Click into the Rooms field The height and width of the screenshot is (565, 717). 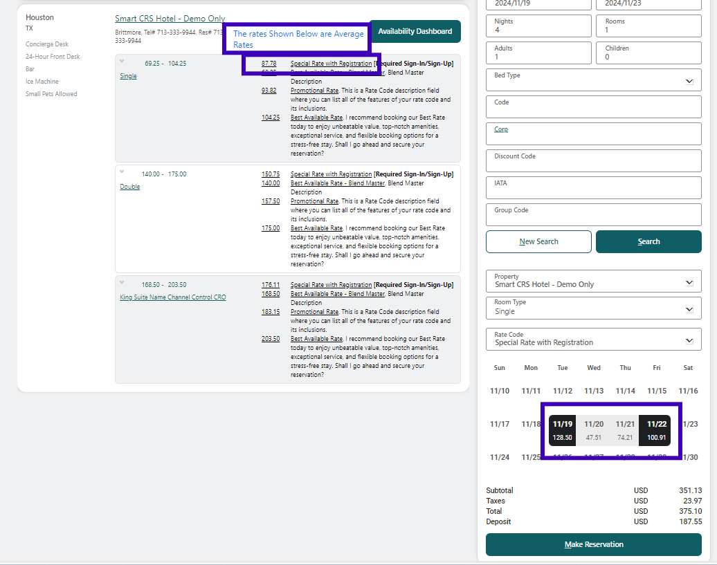click(x=648, y=26)
